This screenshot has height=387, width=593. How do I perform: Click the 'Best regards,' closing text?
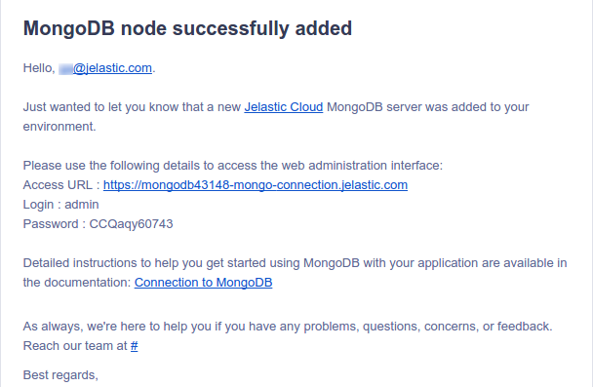click(60, 375)
